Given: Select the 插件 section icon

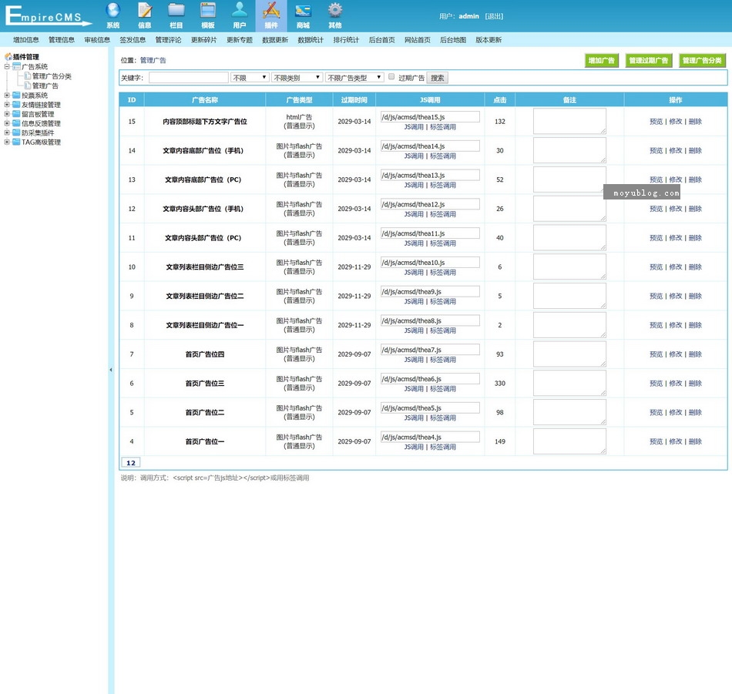Looking at the screenshot, I should 271,10.
